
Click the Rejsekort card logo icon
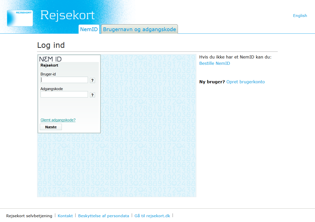(20, 18)
